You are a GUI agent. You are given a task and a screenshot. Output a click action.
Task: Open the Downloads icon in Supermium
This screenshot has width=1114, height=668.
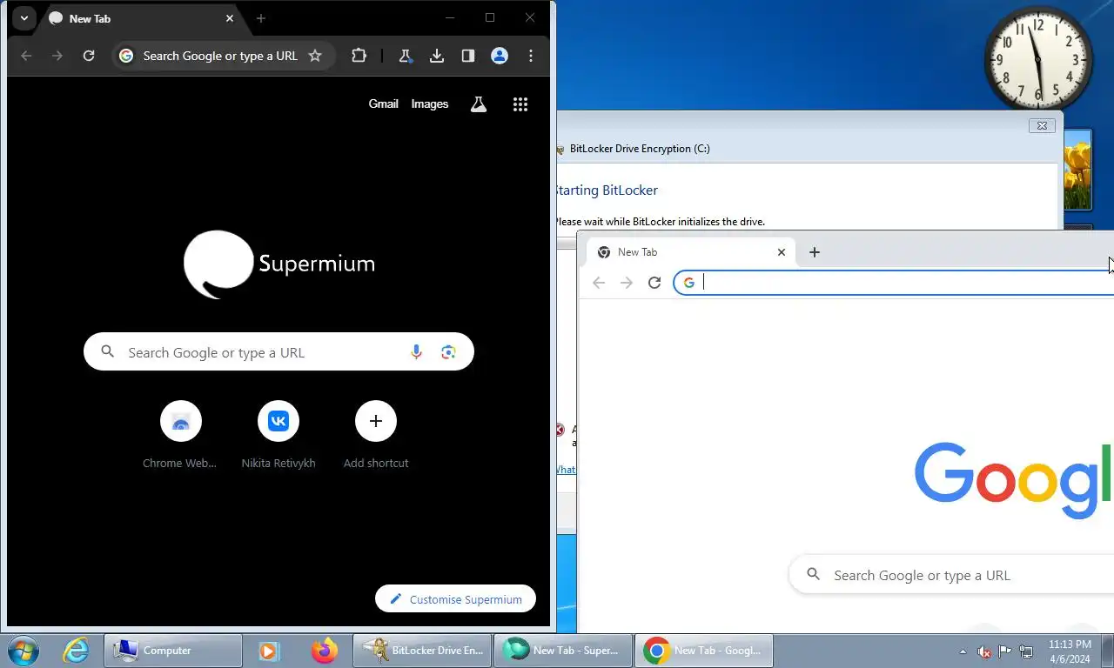click(437, 56)
